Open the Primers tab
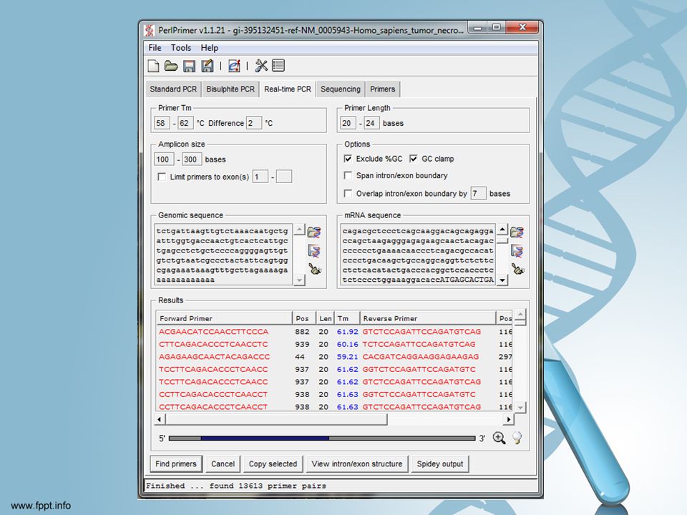This screenshot has height=515, width=687. click(x=382, y=89)
